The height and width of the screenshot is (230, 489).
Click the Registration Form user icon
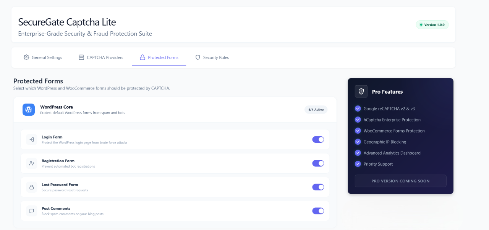point(31,163)
